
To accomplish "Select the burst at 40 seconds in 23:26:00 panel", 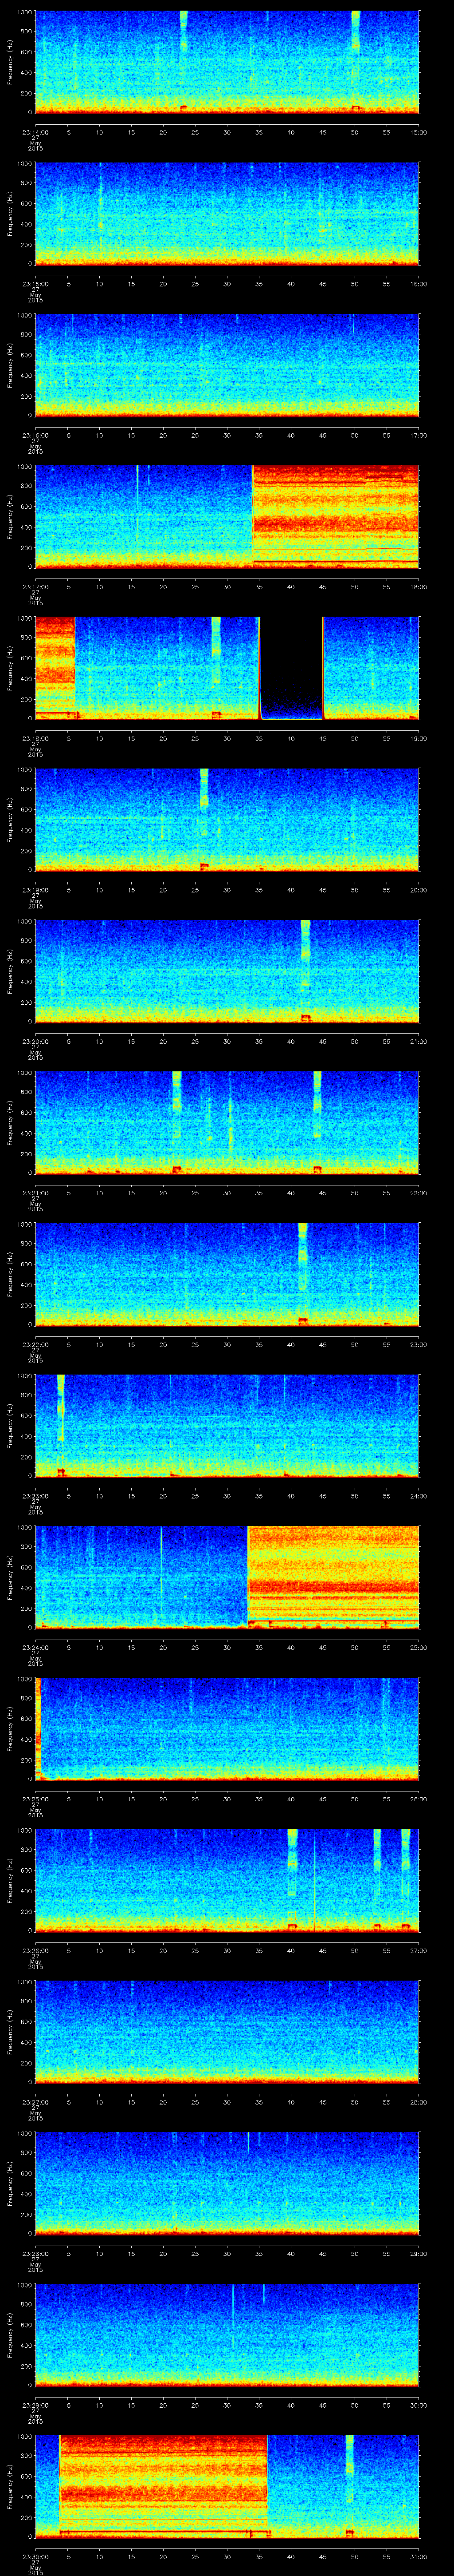I will (292, 1879).
